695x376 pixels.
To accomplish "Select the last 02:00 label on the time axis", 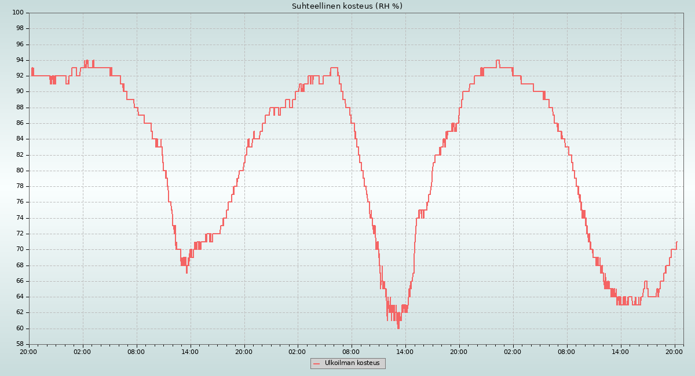I will click(513, 351).
